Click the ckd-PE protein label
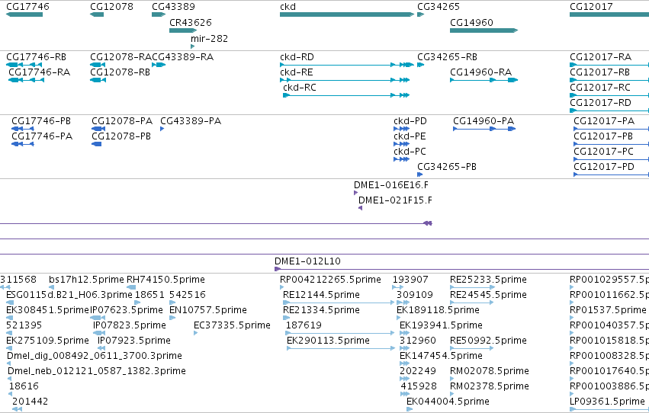The width and height of the screenshot is (649, 413). [410, 136]
